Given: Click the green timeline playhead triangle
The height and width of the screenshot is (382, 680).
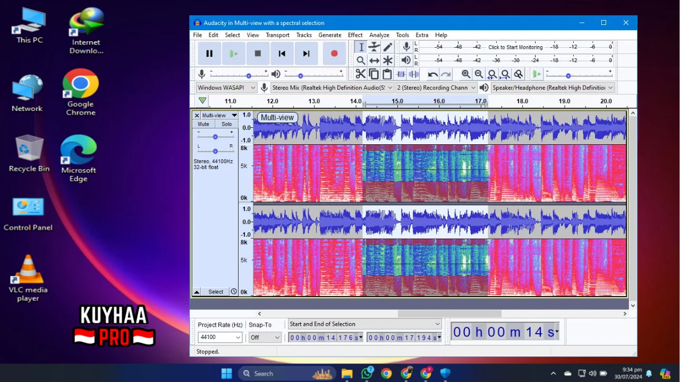Looking at the screenshot, I should tap(202, 101).
